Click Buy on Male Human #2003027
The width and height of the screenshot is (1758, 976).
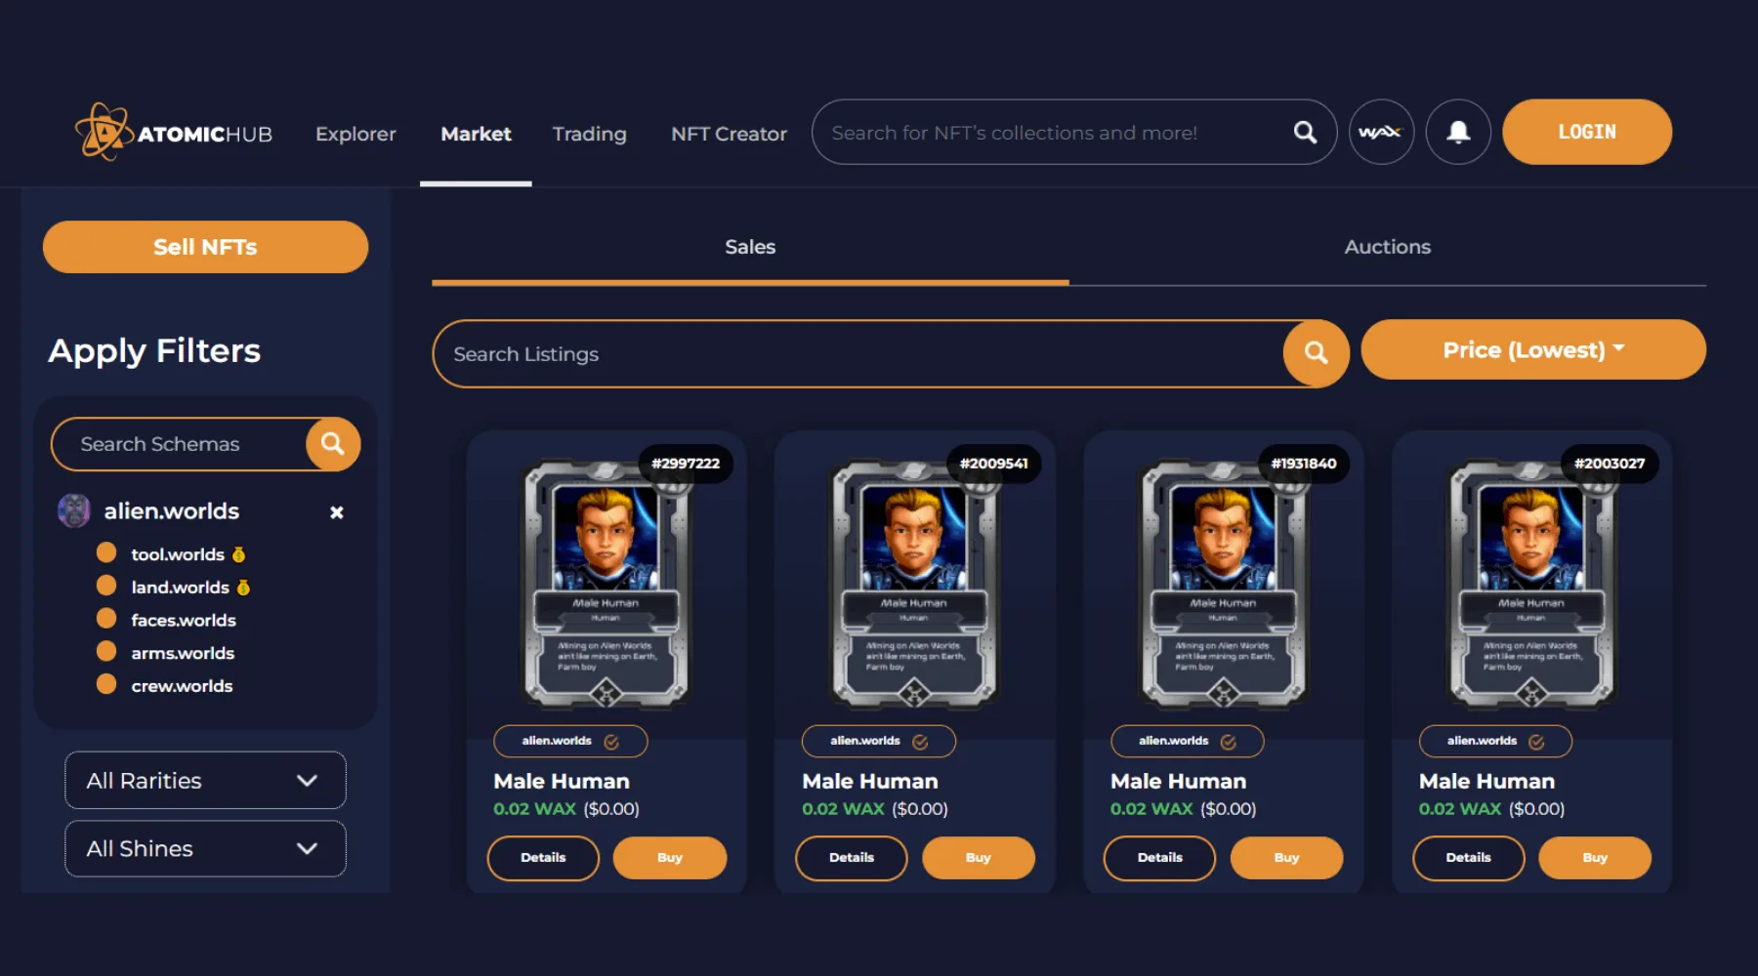tap(1594, 858)
